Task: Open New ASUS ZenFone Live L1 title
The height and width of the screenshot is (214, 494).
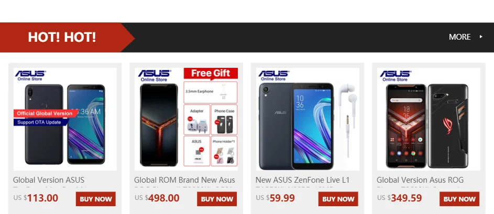Action: [x=302, y=180]
